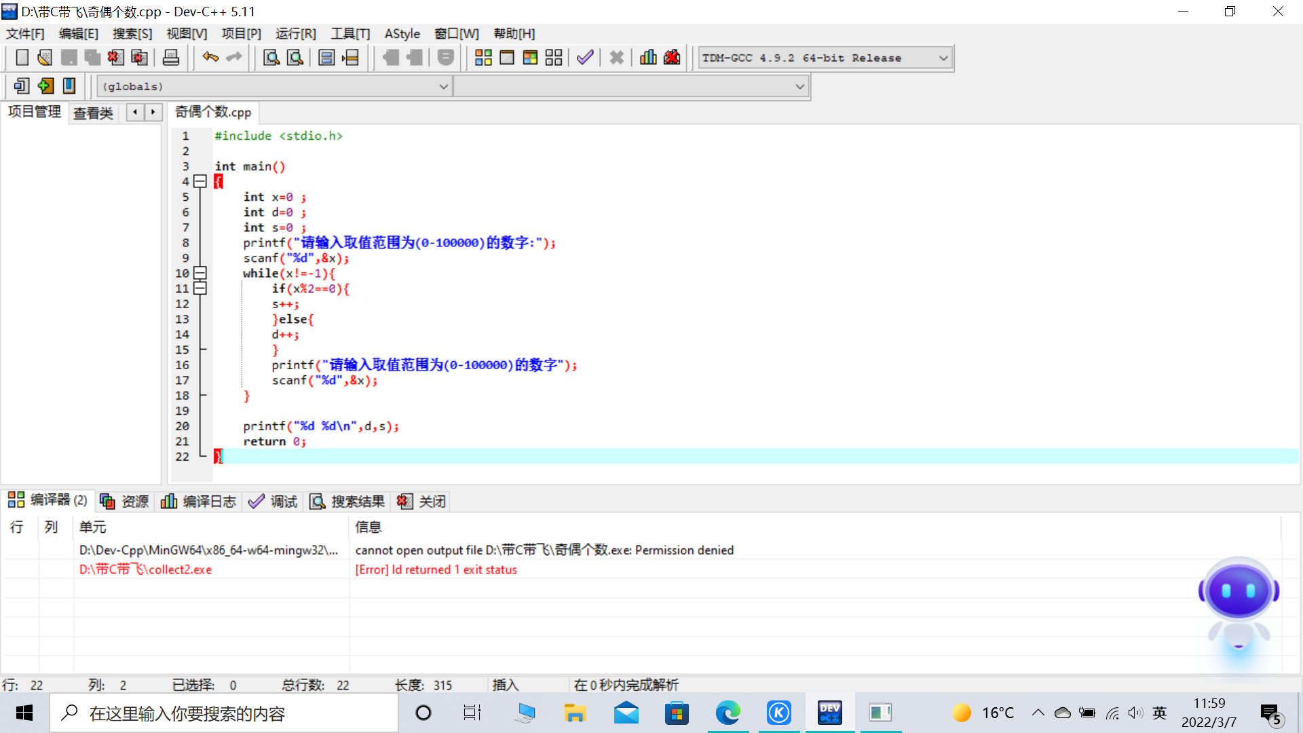Open the 帮助[H] menu
The width and height of the screenshot is (1303, 733).
(514, 34)
